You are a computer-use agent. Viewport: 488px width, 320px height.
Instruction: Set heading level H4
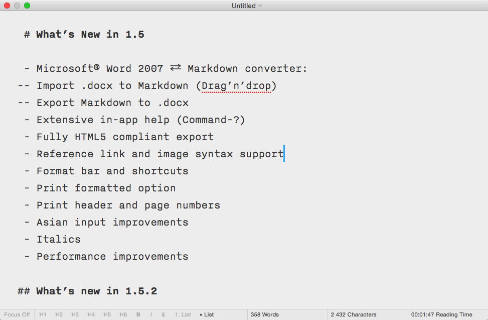pyautogui.click(x=91, y=314)
